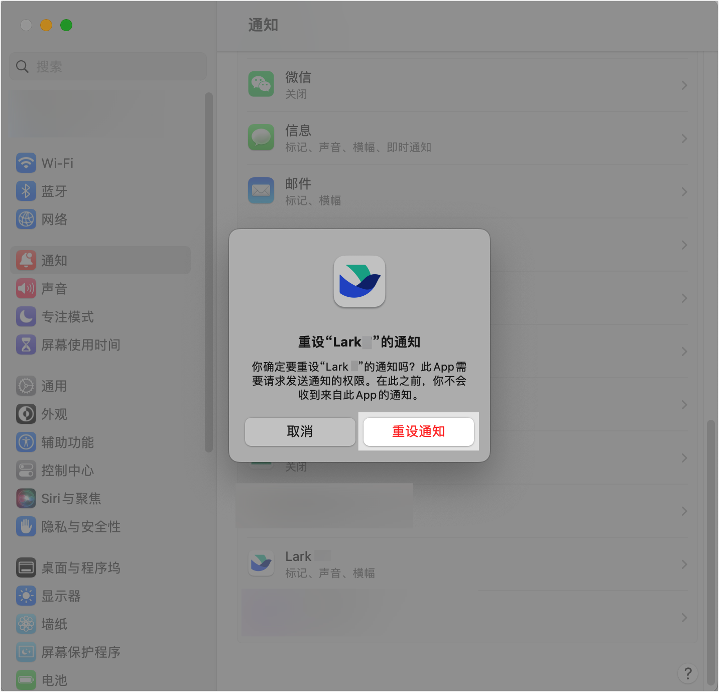Click in the 搜索 search field
Viewport: 719px width, 692px height.
coord(108,66)
